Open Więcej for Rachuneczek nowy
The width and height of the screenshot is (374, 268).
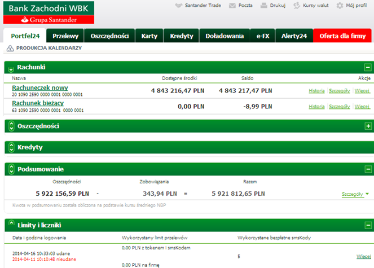click(x=362, y=91)
